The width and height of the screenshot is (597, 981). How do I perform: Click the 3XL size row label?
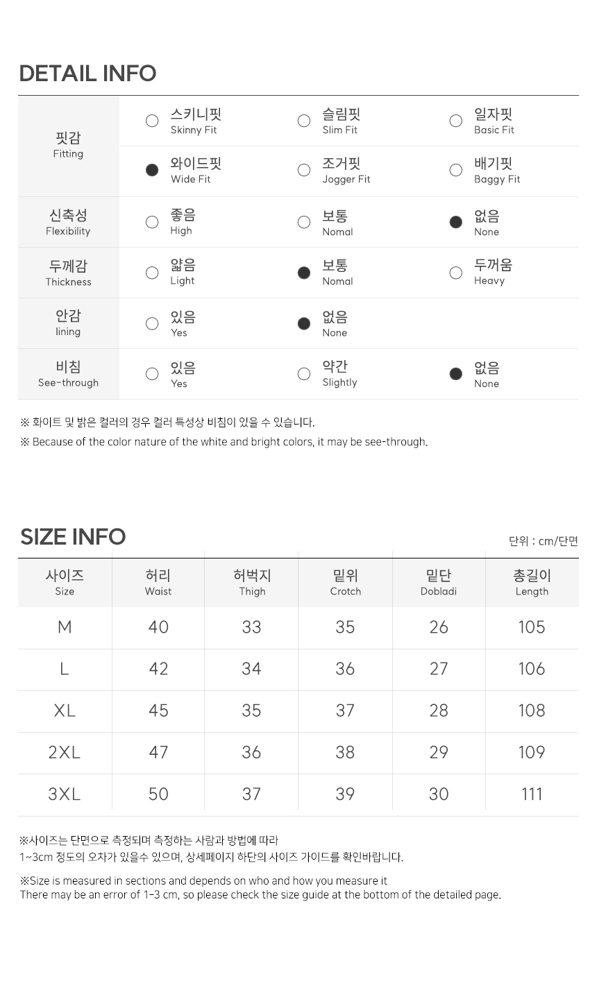coord(65,794)
